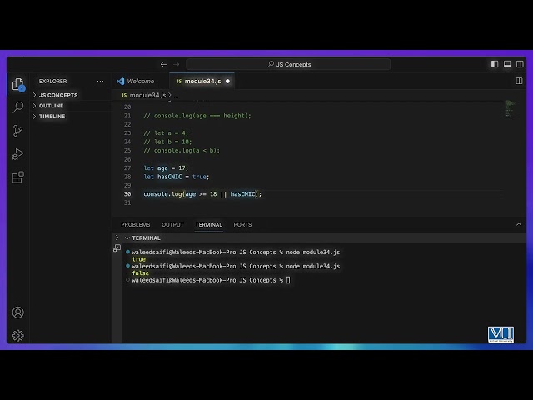The height and width of the screenshot is (400, 533).
Task: Open the breadcrumb ellipsis after module34.js
Action: pos(176,96)
